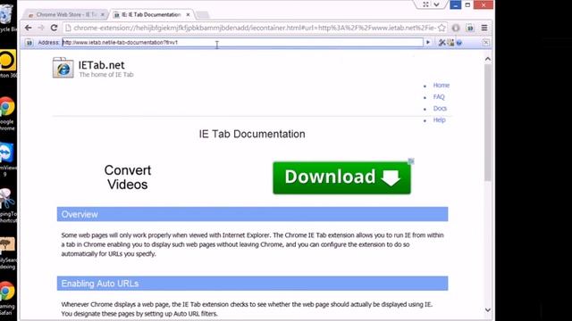
Task: Select the IE Tab Documentation tab
Action: [151, 14]
